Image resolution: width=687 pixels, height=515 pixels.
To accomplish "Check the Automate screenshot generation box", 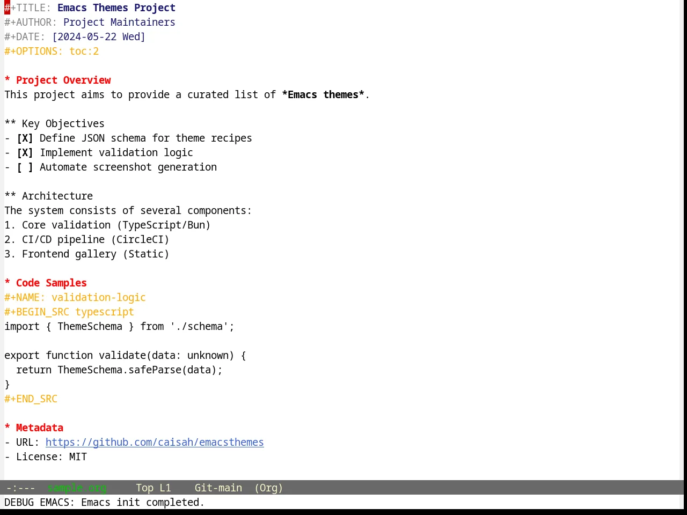I will tap(25, 167).
